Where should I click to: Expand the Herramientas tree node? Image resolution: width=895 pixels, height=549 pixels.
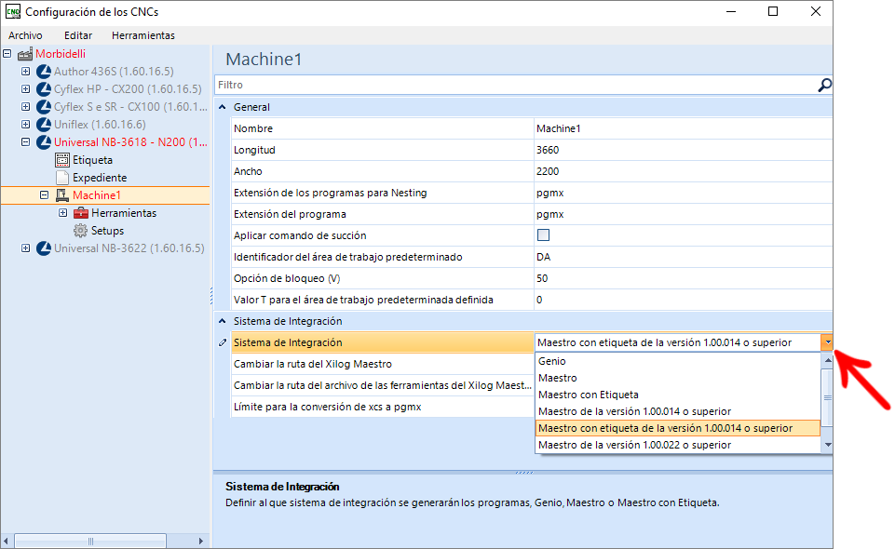coord(62,213)
